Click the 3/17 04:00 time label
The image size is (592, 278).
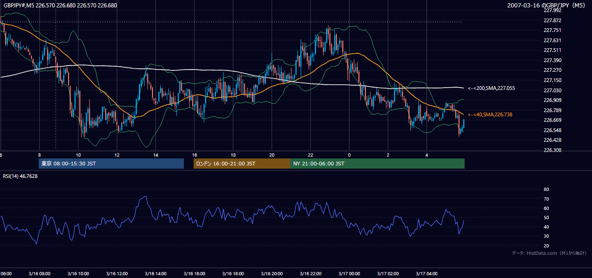click(x=427, y=274)
